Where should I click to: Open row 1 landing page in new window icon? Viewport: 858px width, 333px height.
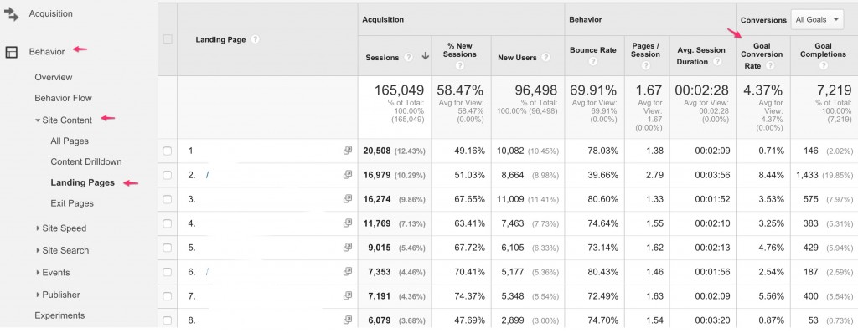click(348, 151)
